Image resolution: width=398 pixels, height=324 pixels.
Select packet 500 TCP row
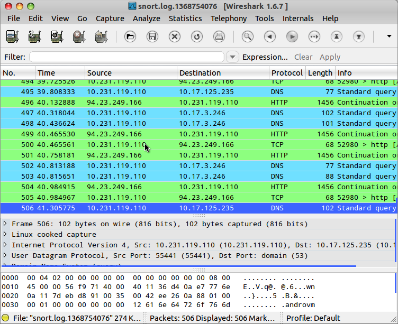click(x=198, y=144)
